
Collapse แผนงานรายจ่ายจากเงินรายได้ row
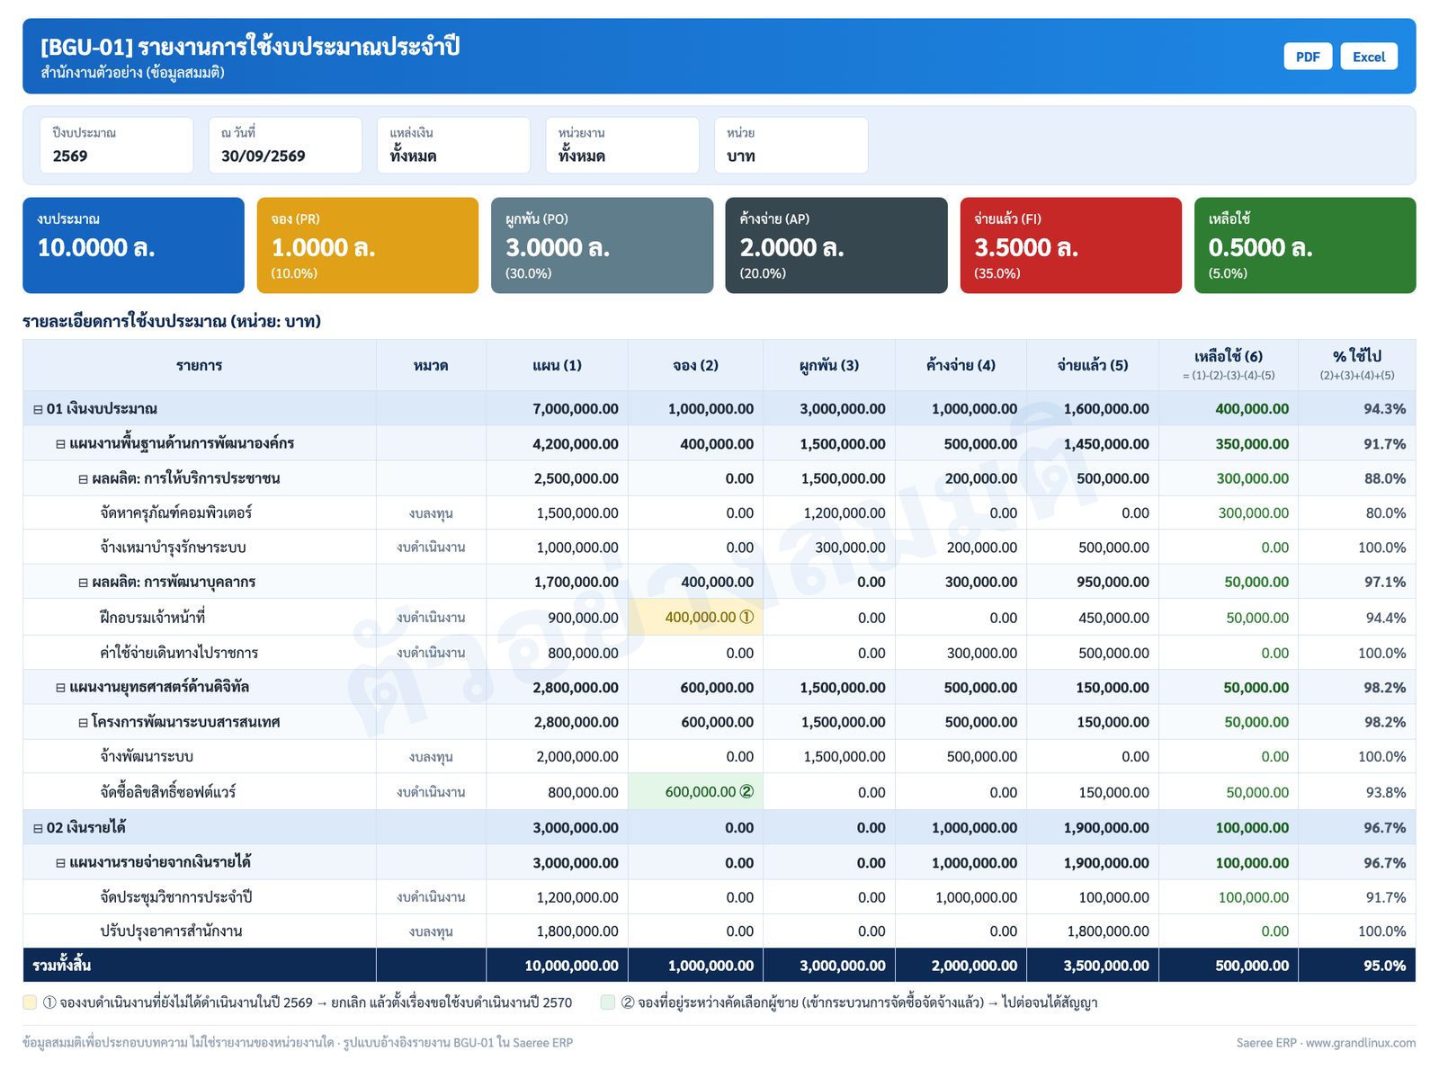coord(60,863)
